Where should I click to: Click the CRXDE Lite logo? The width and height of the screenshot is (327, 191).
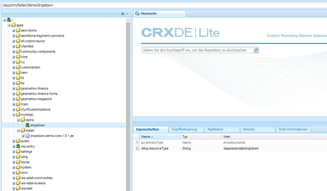(181, 33)
